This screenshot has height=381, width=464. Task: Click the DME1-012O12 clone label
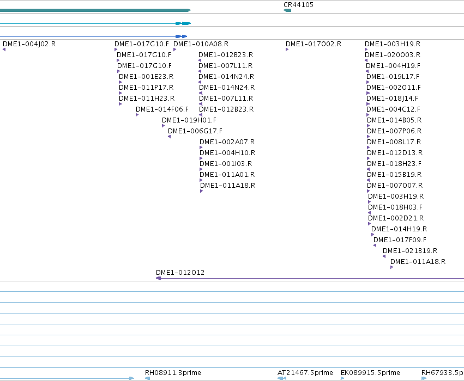tap(180, 273)
